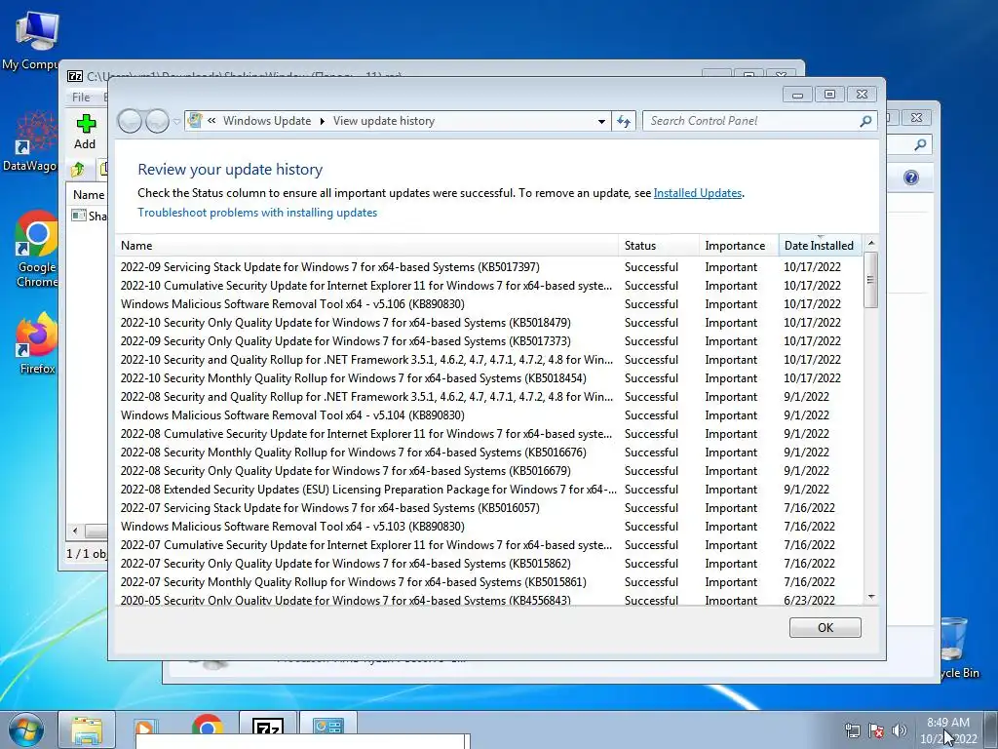
Task: Select 2022-08 ESU Licensing Preparation Package row
Action: tap(489, 490)
